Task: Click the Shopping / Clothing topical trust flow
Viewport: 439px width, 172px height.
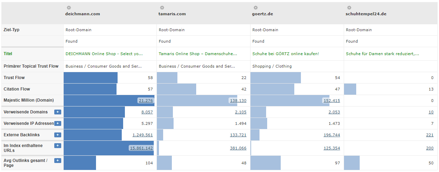Action: pyautogui.click(x=272, y=66)
